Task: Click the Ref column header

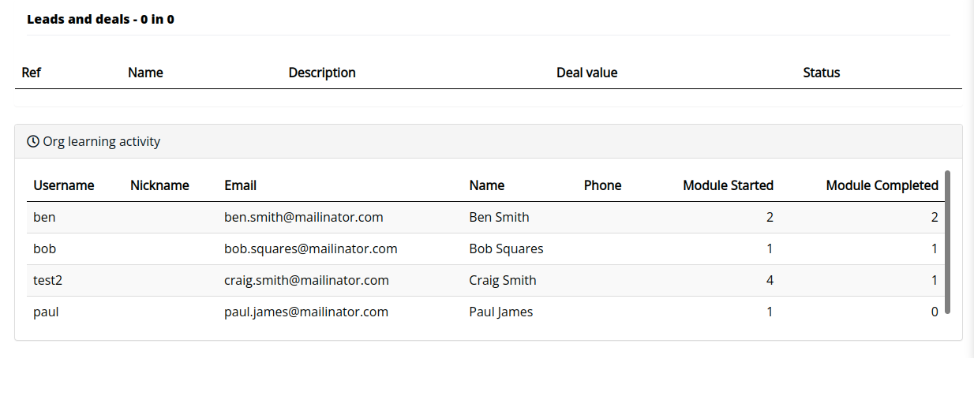Action: pos(32,73)
